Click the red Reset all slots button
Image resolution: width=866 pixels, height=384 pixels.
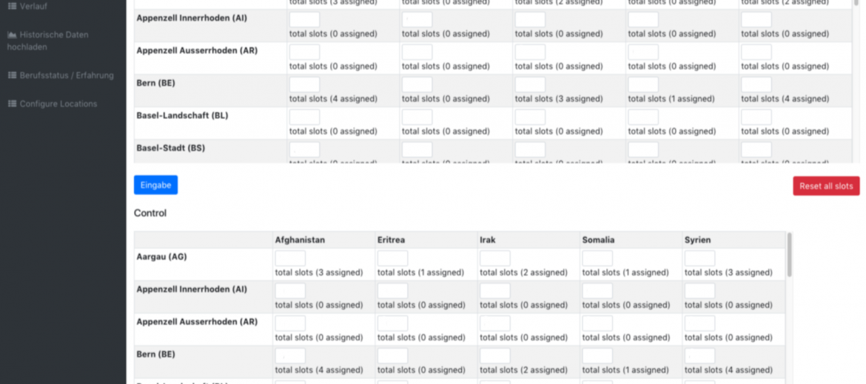click(826, 186)
